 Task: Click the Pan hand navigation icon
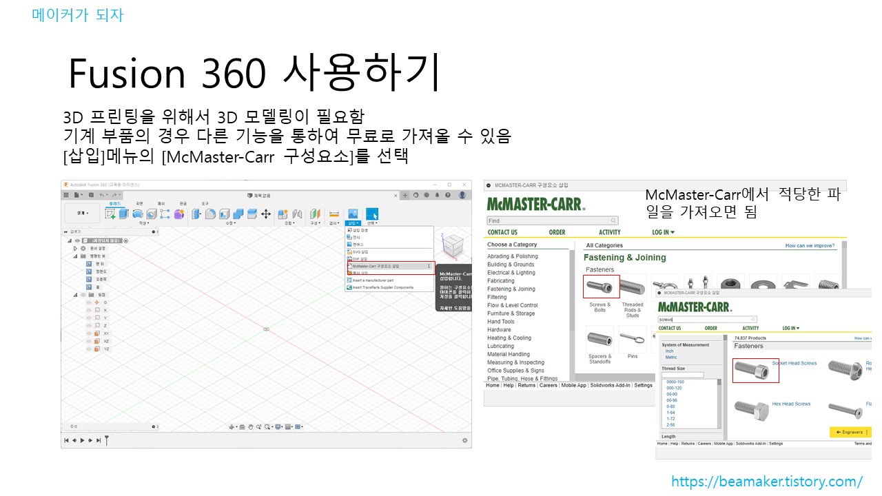pyautogui.click(x=251, y=427)
